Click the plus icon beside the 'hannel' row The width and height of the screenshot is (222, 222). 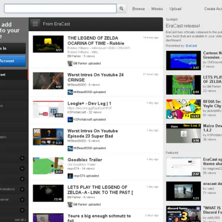(x=22, y=200)
